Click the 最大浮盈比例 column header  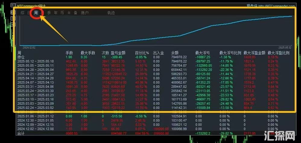(x=279, y=53)
